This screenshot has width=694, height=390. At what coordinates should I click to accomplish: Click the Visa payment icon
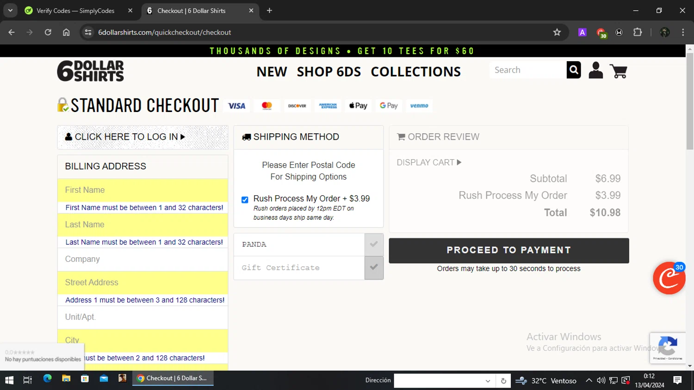pos(236,106)
